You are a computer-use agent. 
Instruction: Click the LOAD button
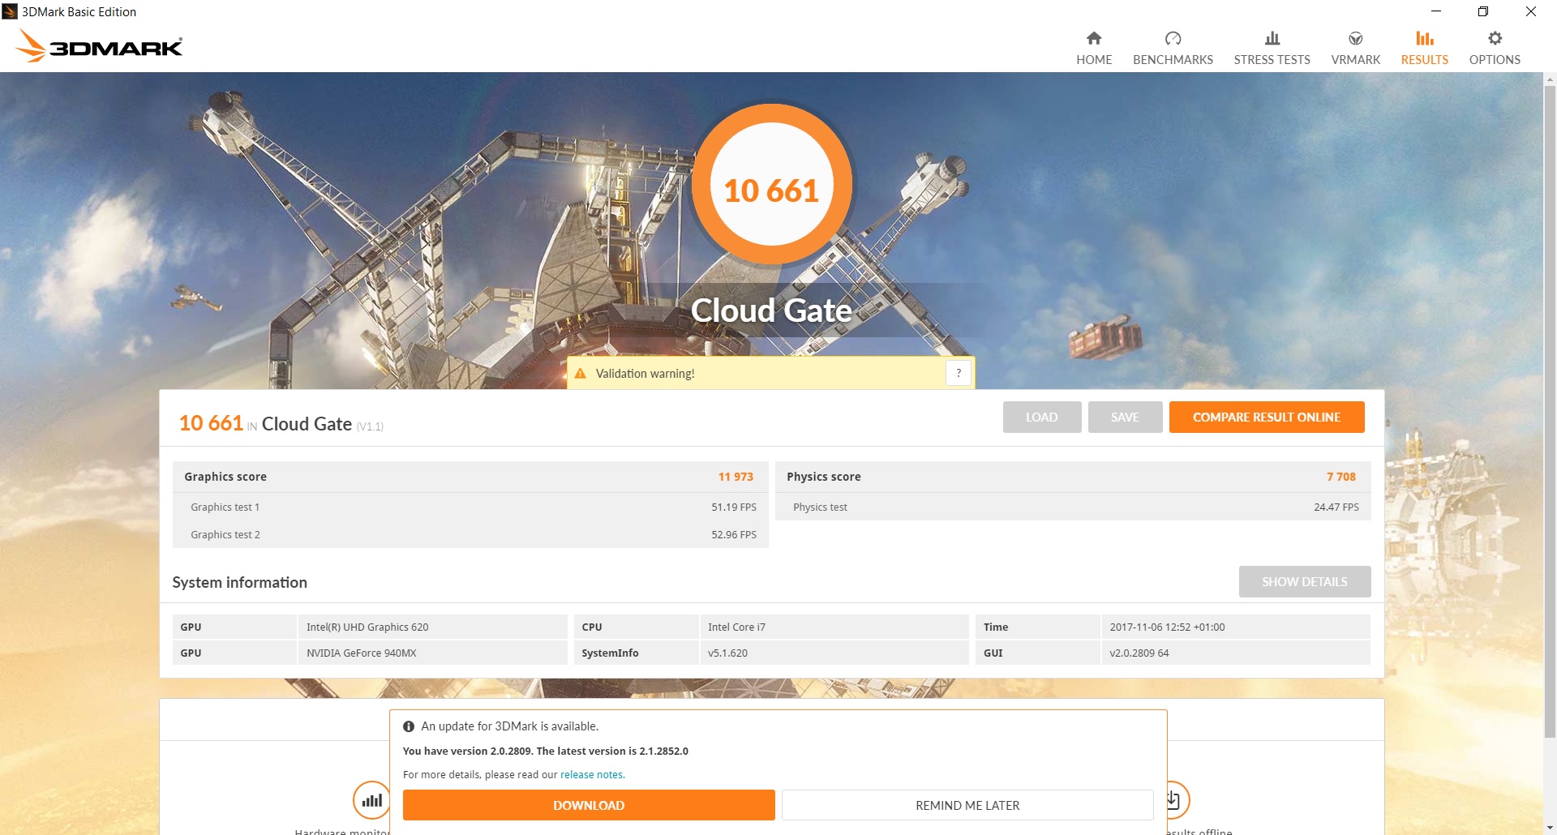[x=1041, y=417]
